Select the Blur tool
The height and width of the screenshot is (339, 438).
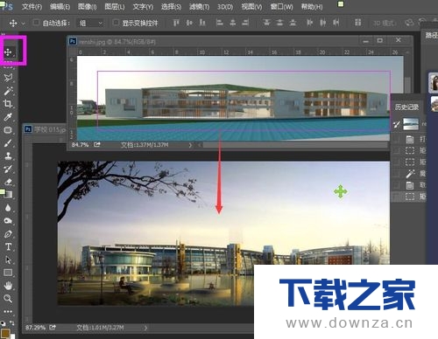tap(8, 208)
